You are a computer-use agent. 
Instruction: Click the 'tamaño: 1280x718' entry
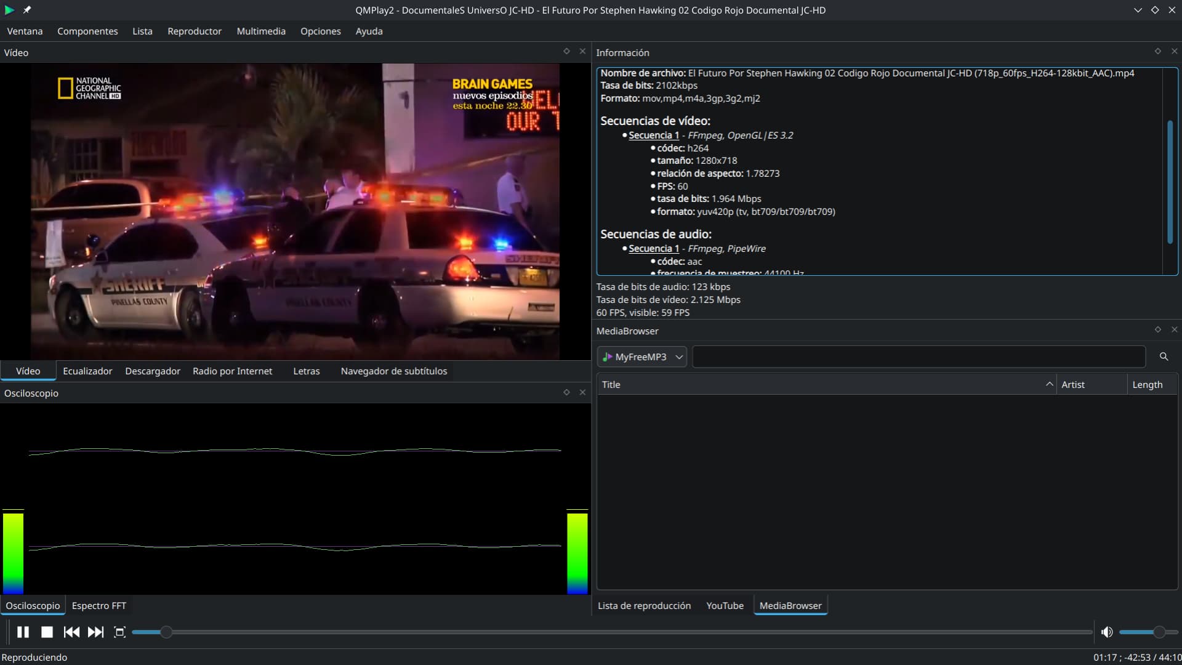pos(697,160)
